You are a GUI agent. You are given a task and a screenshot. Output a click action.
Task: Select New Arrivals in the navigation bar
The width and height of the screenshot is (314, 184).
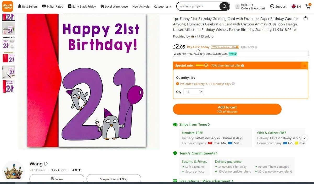141,6
